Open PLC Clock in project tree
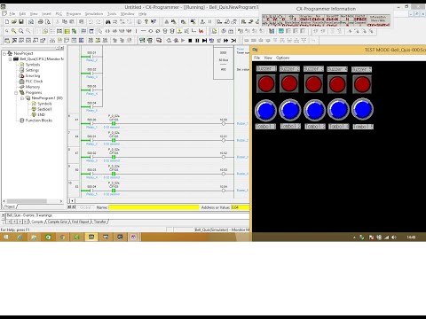Screen dimensions: 426x319 pos(34,82)
